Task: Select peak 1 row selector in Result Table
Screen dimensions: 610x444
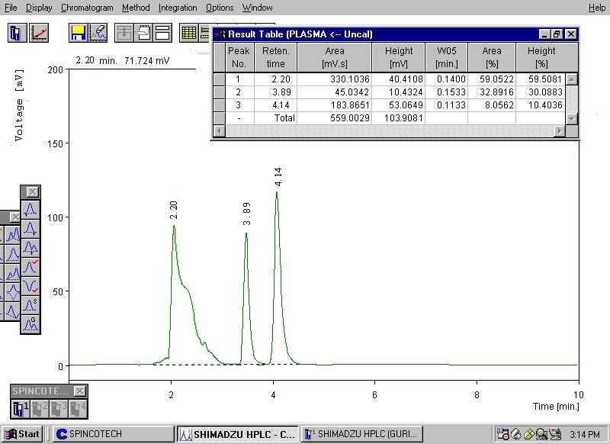Action: [x=219, y=79]
